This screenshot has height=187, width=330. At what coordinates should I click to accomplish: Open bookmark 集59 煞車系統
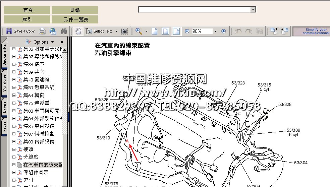coord(39,87)
